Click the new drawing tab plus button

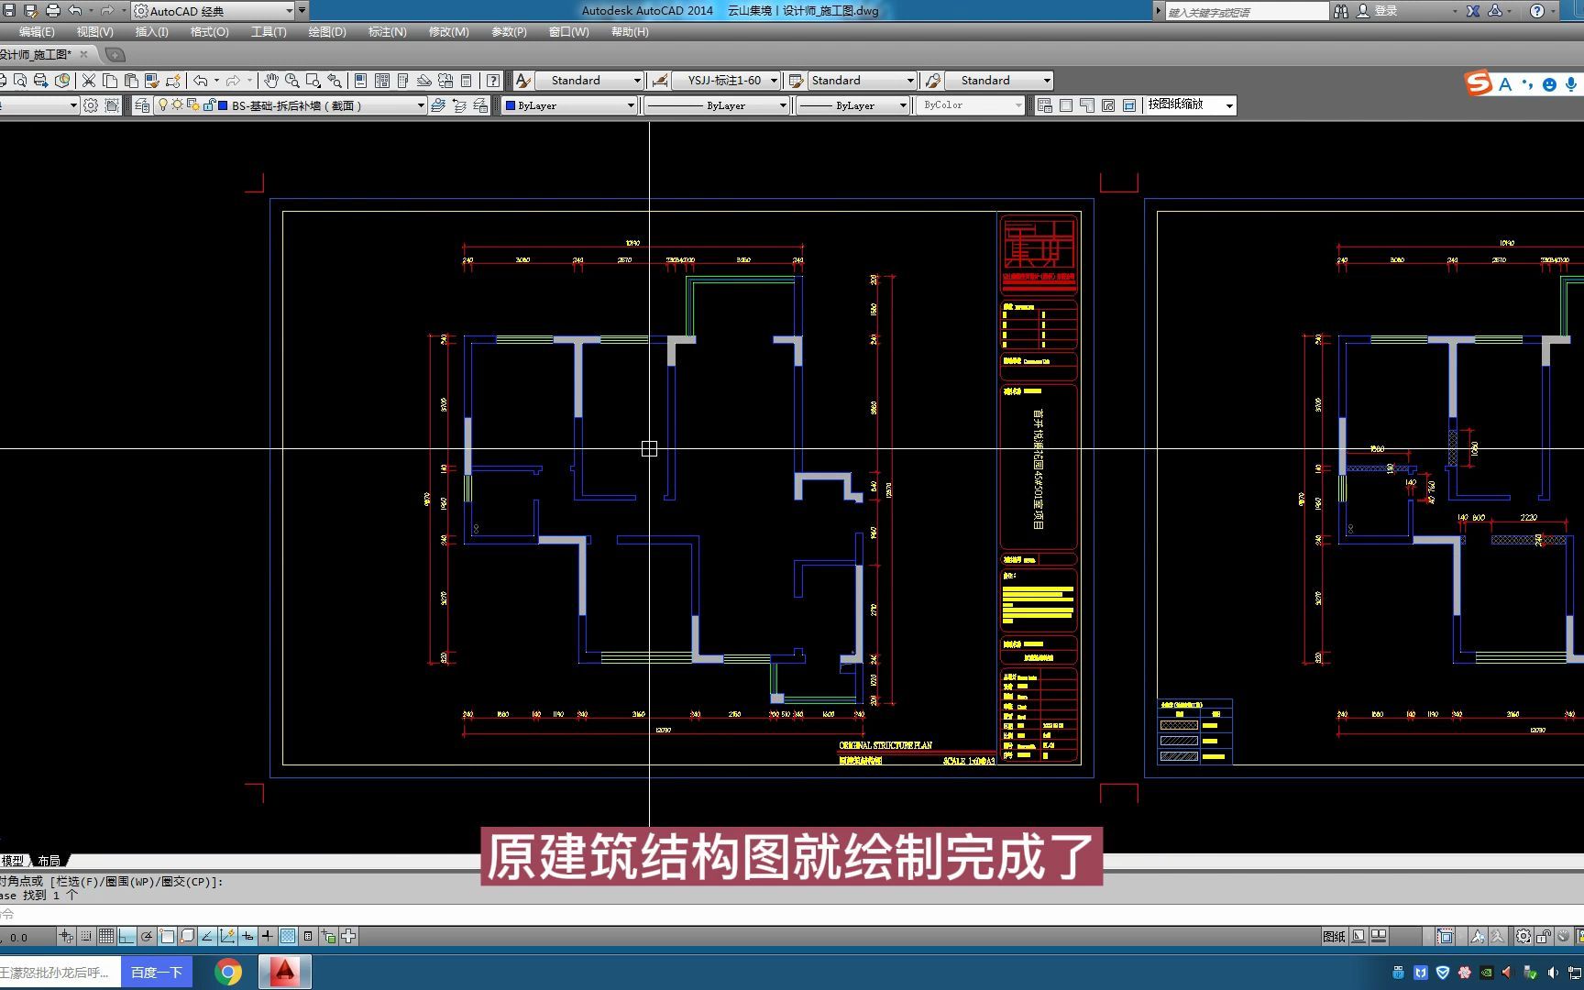click(x=115, y=55)
